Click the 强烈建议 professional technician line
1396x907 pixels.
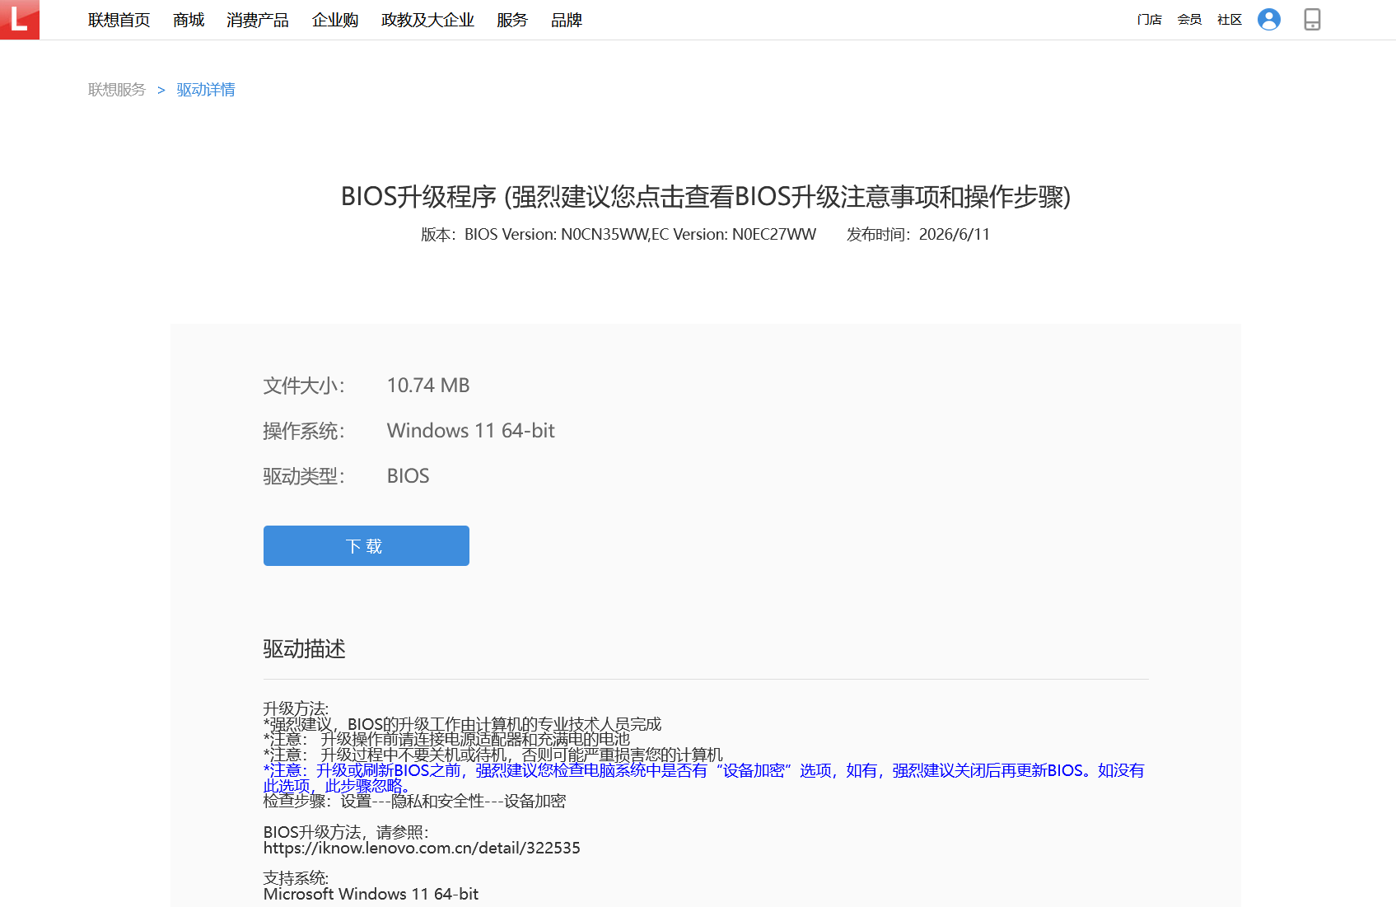[462, 724]
